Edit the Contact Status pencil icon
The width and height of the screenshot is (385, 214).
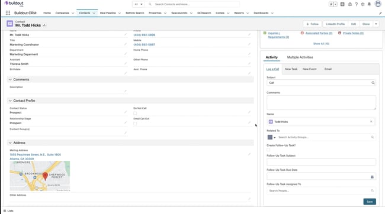point(126,112)
